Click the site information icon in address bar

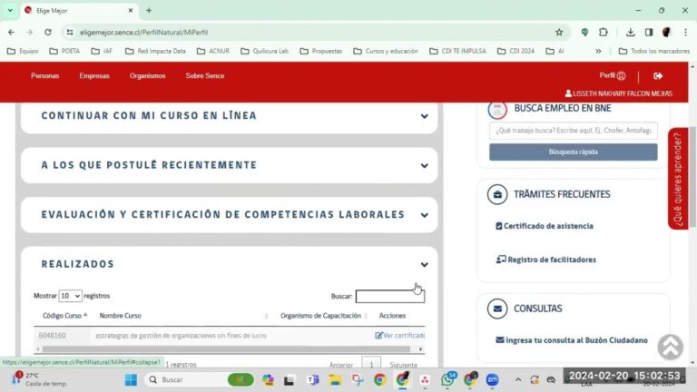coord(70,32)
